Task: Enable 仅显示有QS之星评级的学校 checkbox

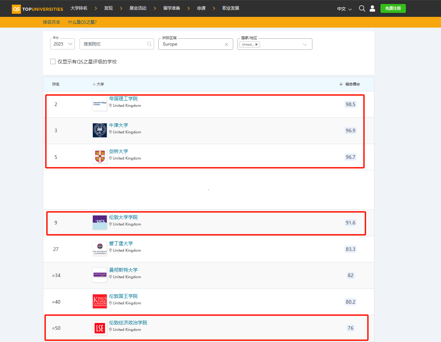Action: (53, 62)
